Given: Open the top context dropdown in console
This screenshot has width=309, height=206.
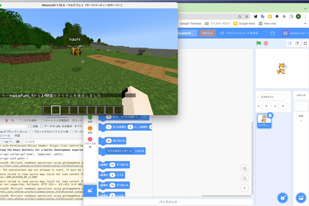Looking at the screenshot, I should (8, 142).
